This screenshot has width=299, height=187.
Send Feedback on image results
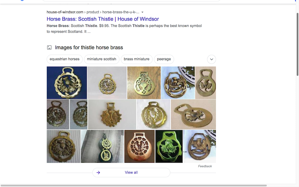205,166
